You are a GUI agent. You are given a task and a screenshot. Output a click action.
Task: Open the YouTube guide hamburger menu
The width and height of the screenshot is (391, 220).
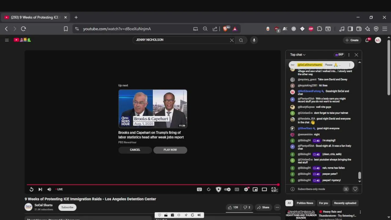(7, 40)
